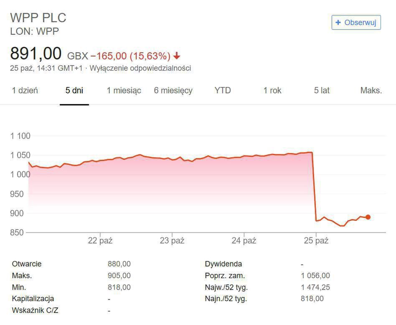This screenshot has height=325, width=396.
Task: Switch to the 1 rok tab
Action: (x=272, y=90)
